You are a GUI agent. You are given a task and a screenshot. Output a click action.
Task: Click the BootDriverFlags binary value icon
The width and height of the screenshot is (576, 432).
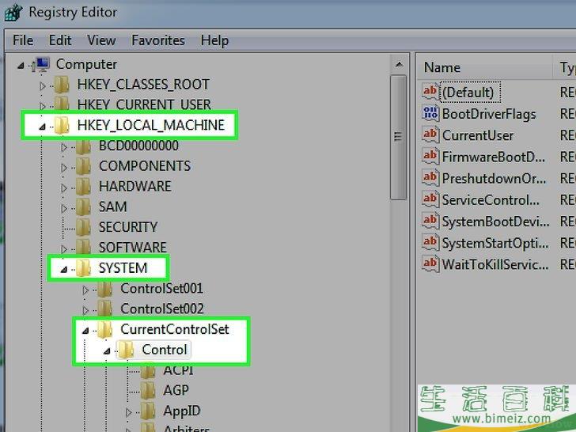coord(430,114)
